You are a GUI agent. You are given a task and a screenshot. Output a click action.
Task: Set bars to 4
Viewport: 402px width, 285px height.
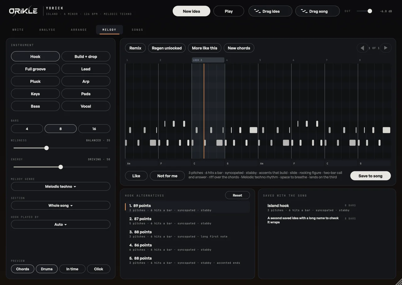pos(27,129)
